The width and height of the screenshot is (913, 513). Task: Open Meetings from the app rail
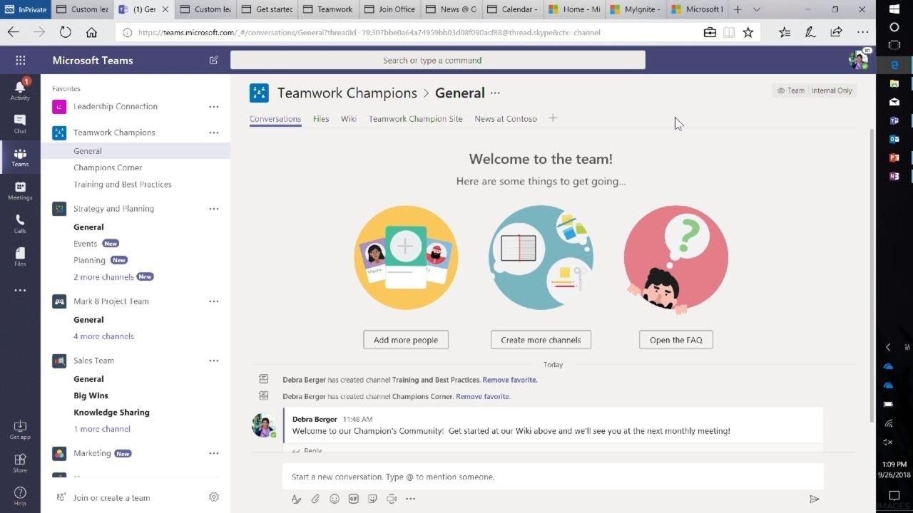(20, 191)
